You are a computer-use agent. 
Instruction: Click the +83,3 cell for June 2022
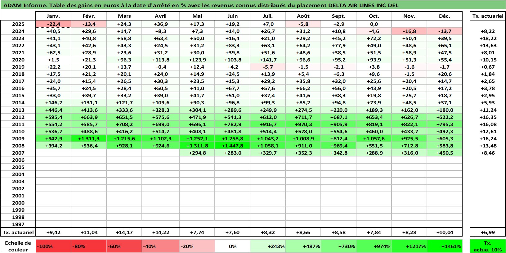tap(232, 46)
